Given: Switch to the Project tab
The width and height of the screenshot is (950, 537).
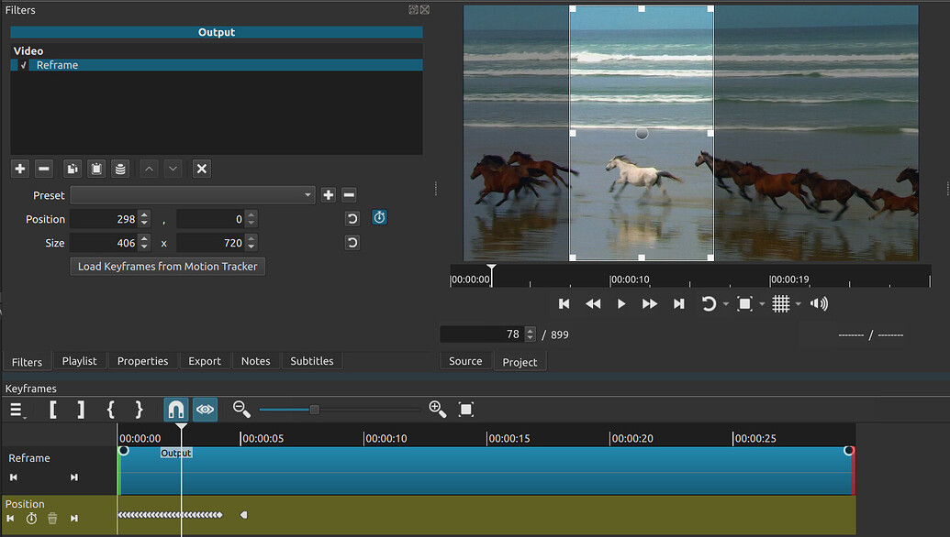Looking at the screenshot, I should pos(520,362).
